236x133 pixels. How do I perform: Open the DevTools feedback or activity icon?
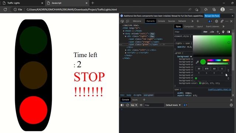222,21
